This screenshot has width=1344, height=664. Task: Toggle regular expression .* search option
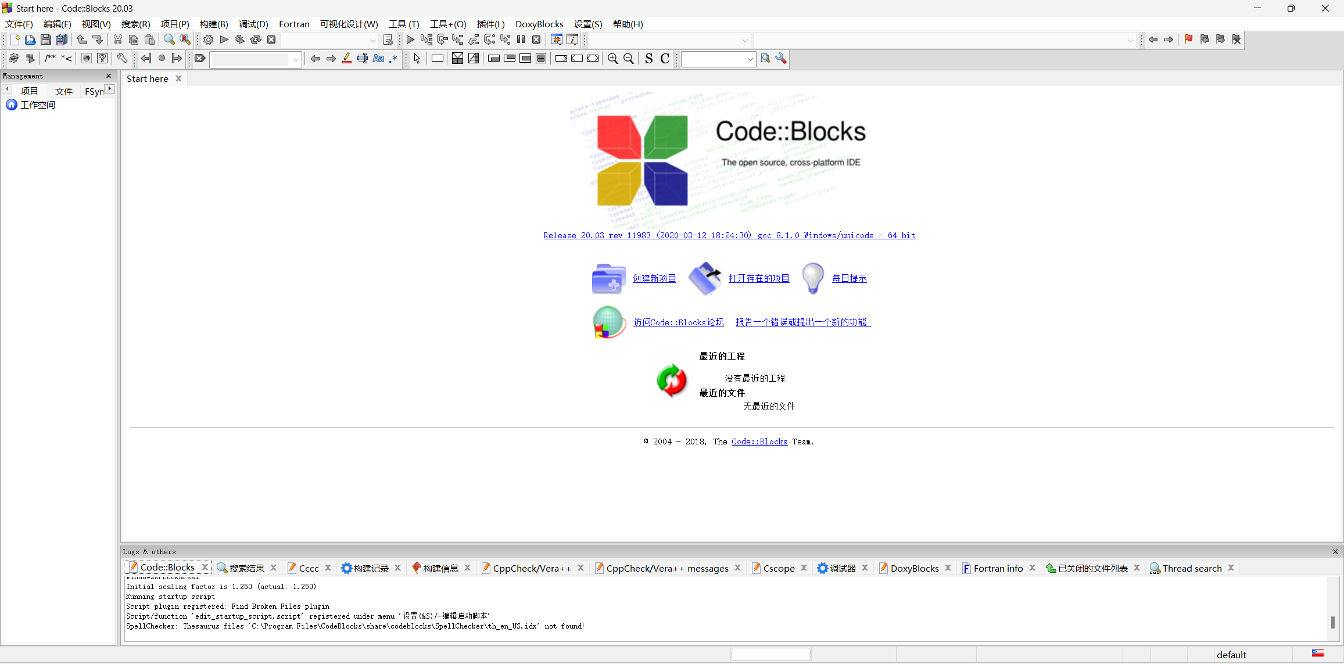coord(393,58)
